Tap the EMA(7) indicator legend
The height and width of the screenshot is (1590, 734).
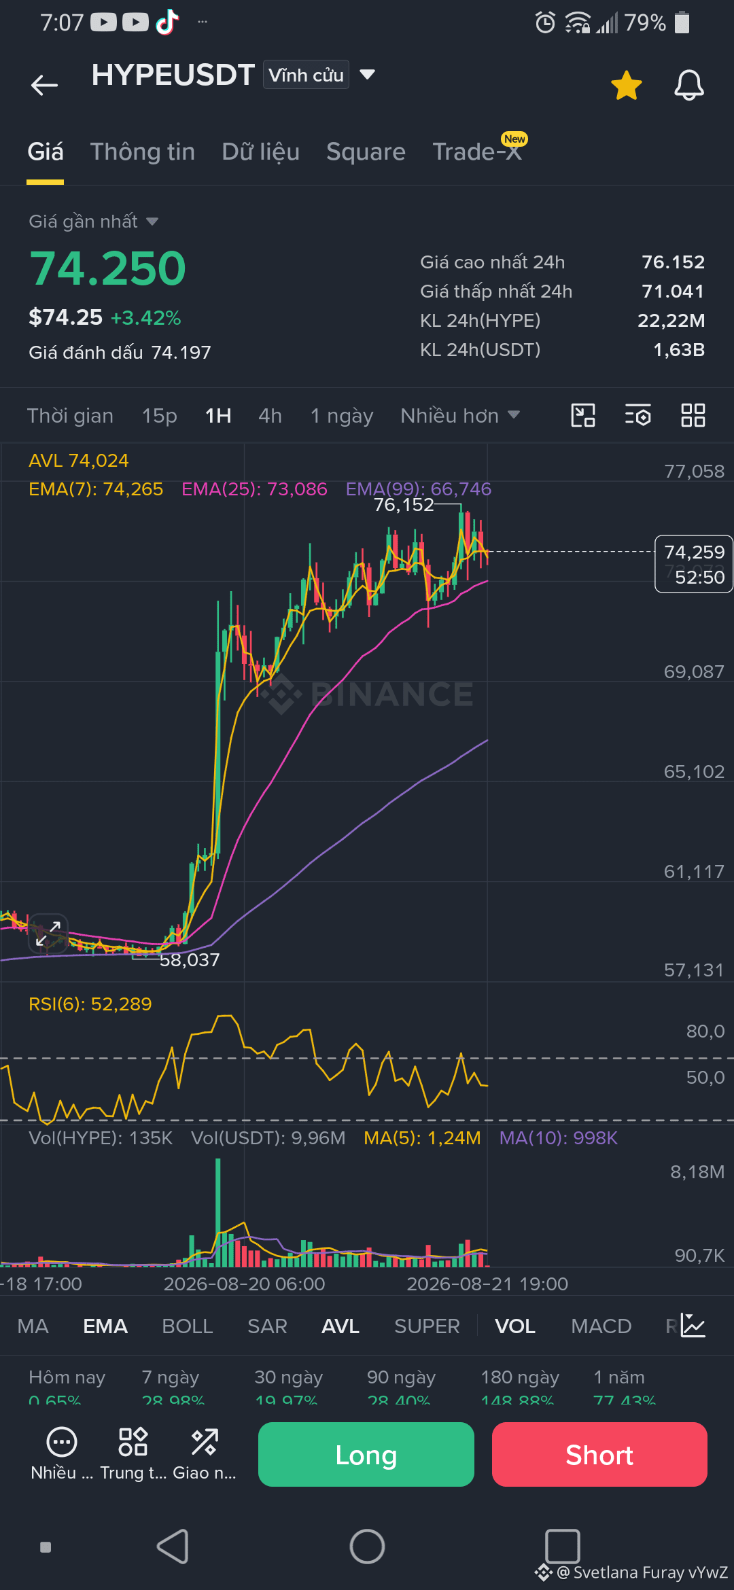[x=96, y=489]
